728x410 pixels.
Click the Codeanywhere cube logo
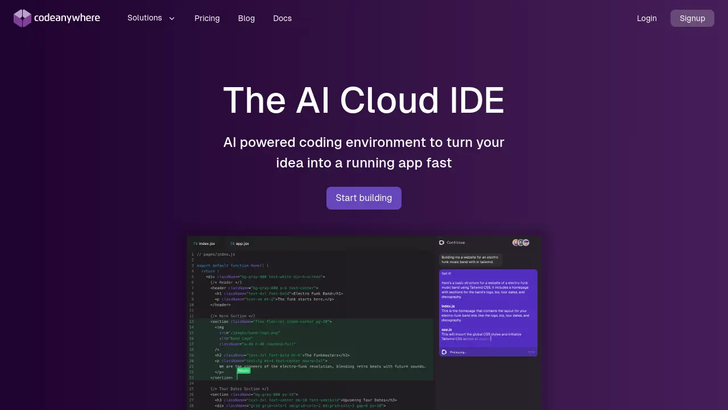point(22,18)
